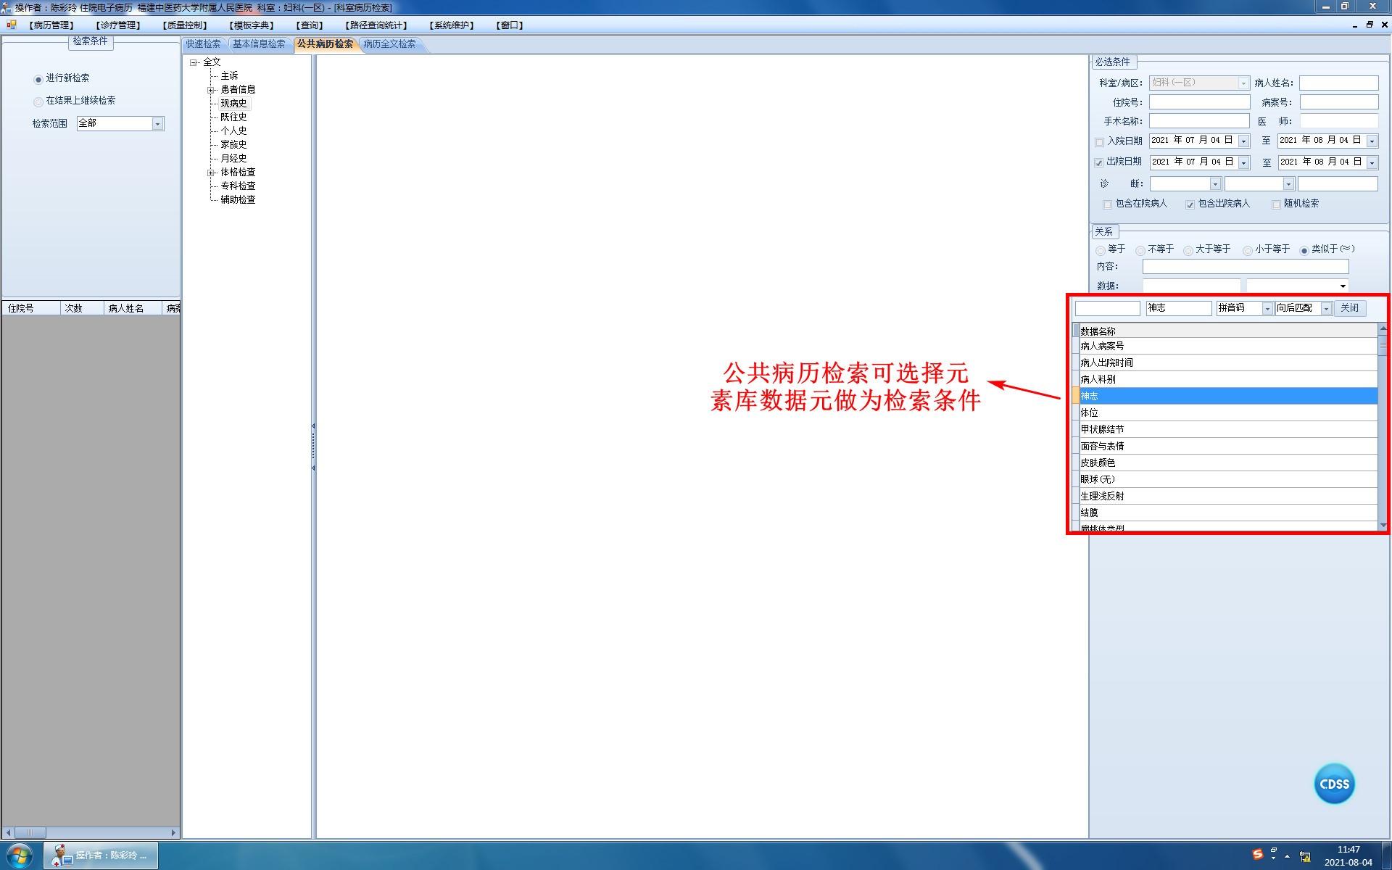
Task: Restore the inner MDI window button
Action: 1370,25
